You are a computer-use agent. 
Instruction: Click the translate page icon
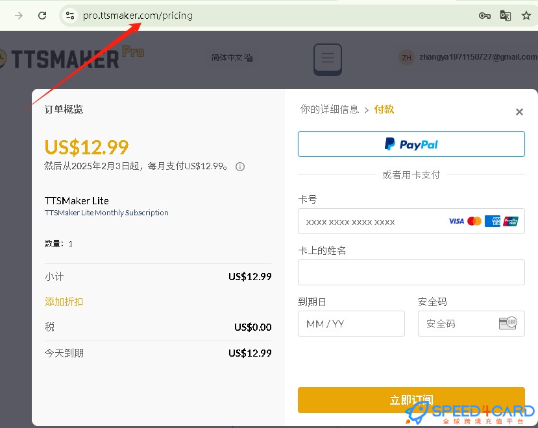pos(506,16)
